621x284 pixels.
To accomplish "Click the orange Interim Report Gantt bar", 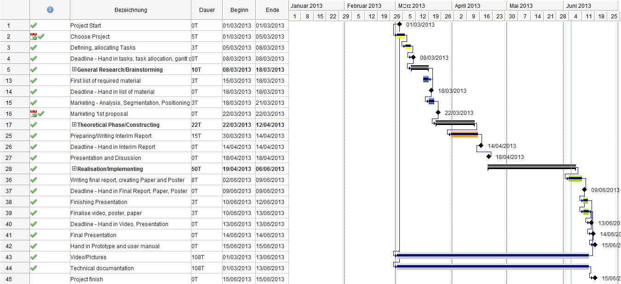I will click(x=464, y=135).
